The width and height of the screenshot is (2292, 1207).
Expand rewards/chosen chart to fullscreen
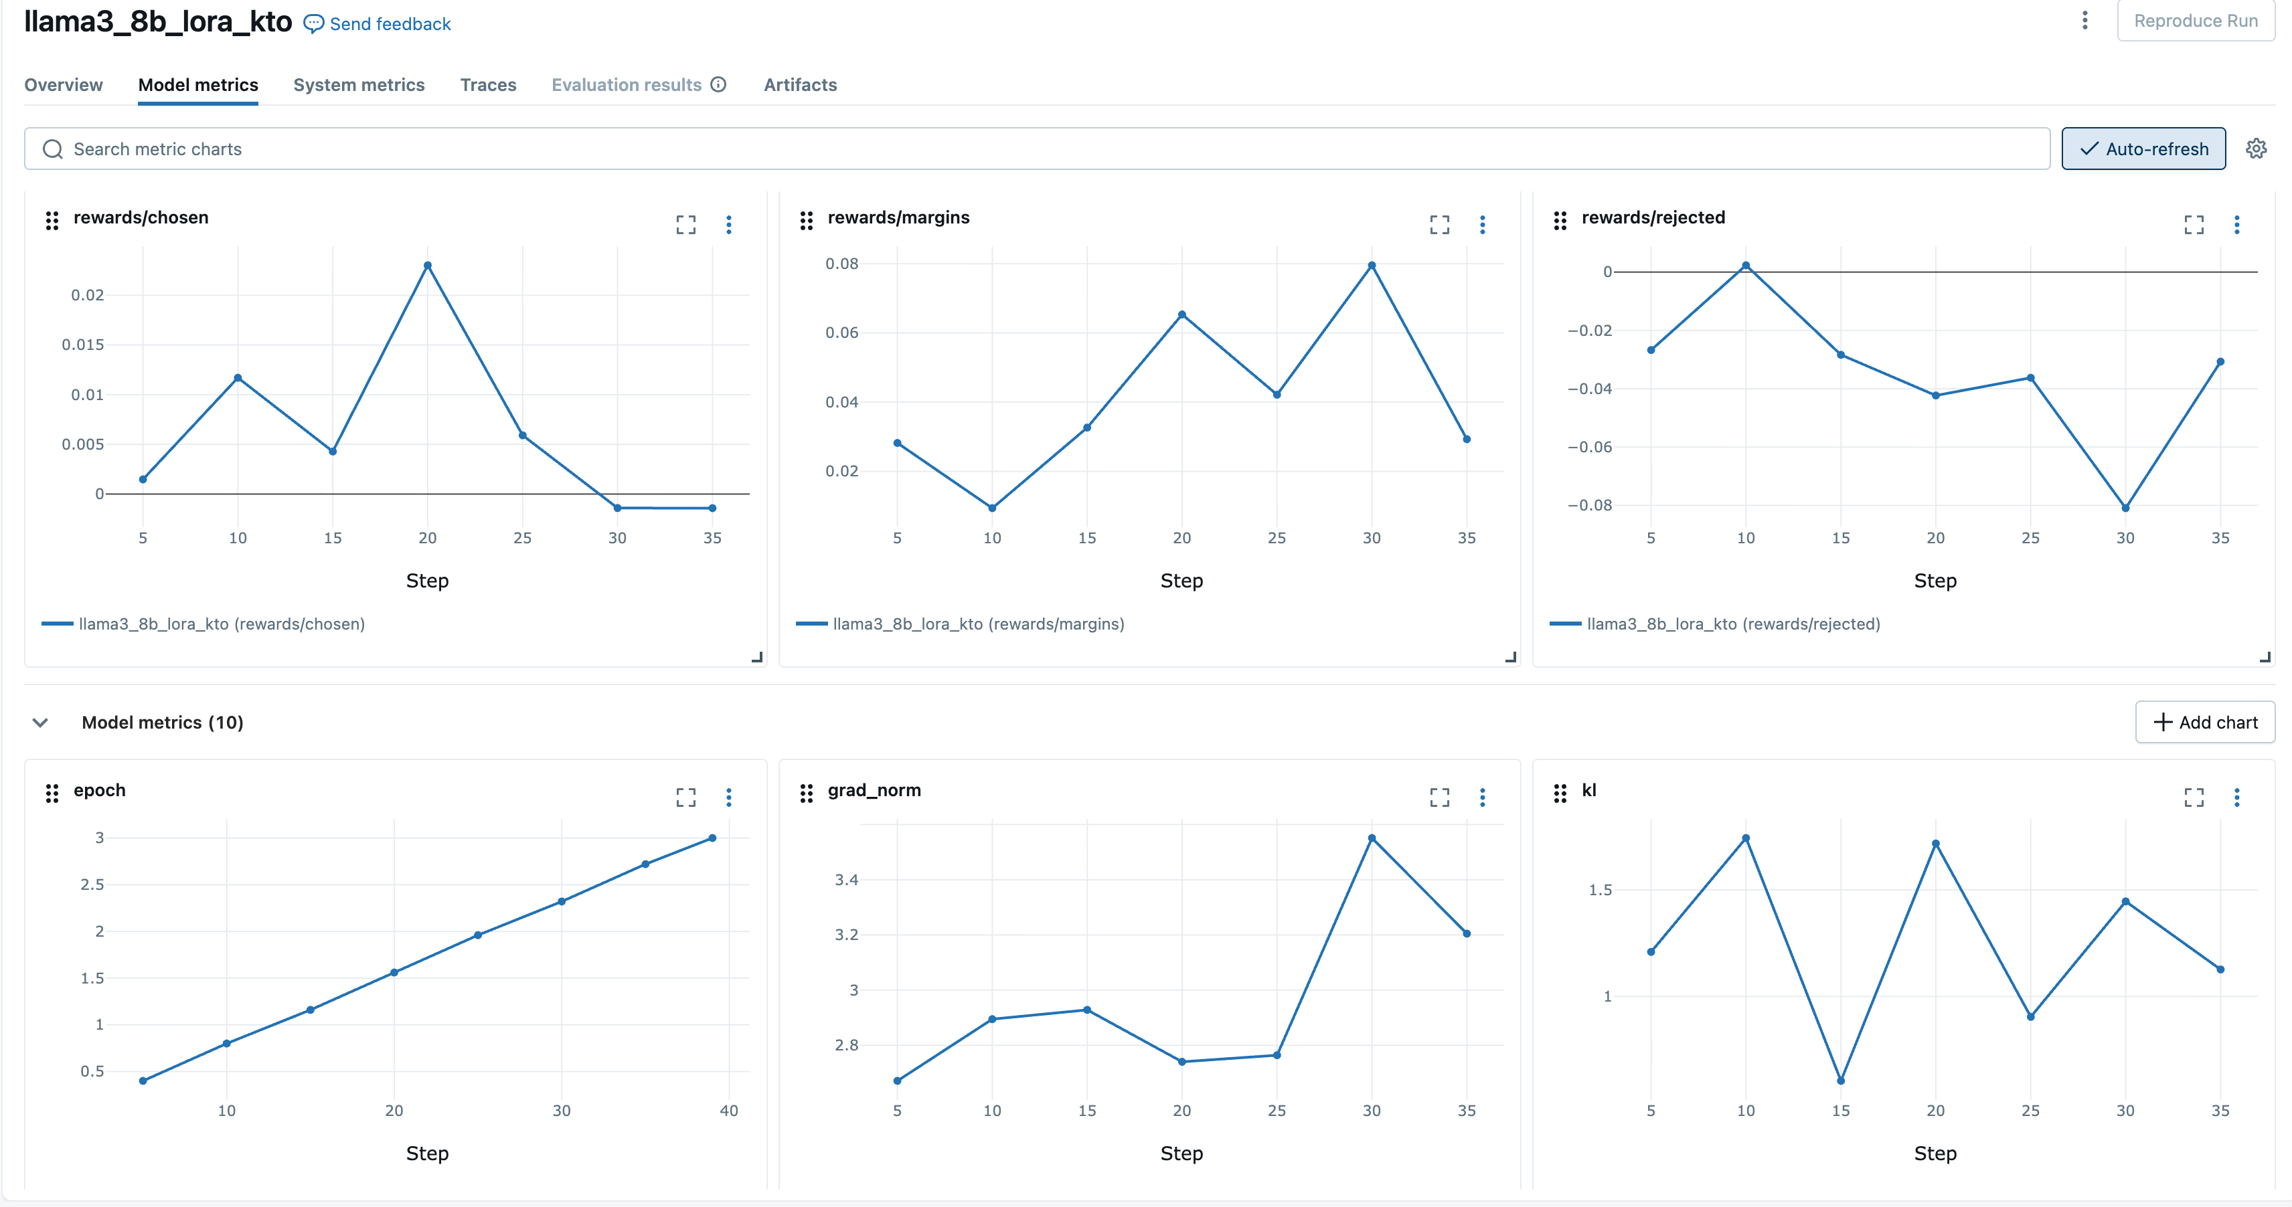pyautogui.click(x=685, y=224)
